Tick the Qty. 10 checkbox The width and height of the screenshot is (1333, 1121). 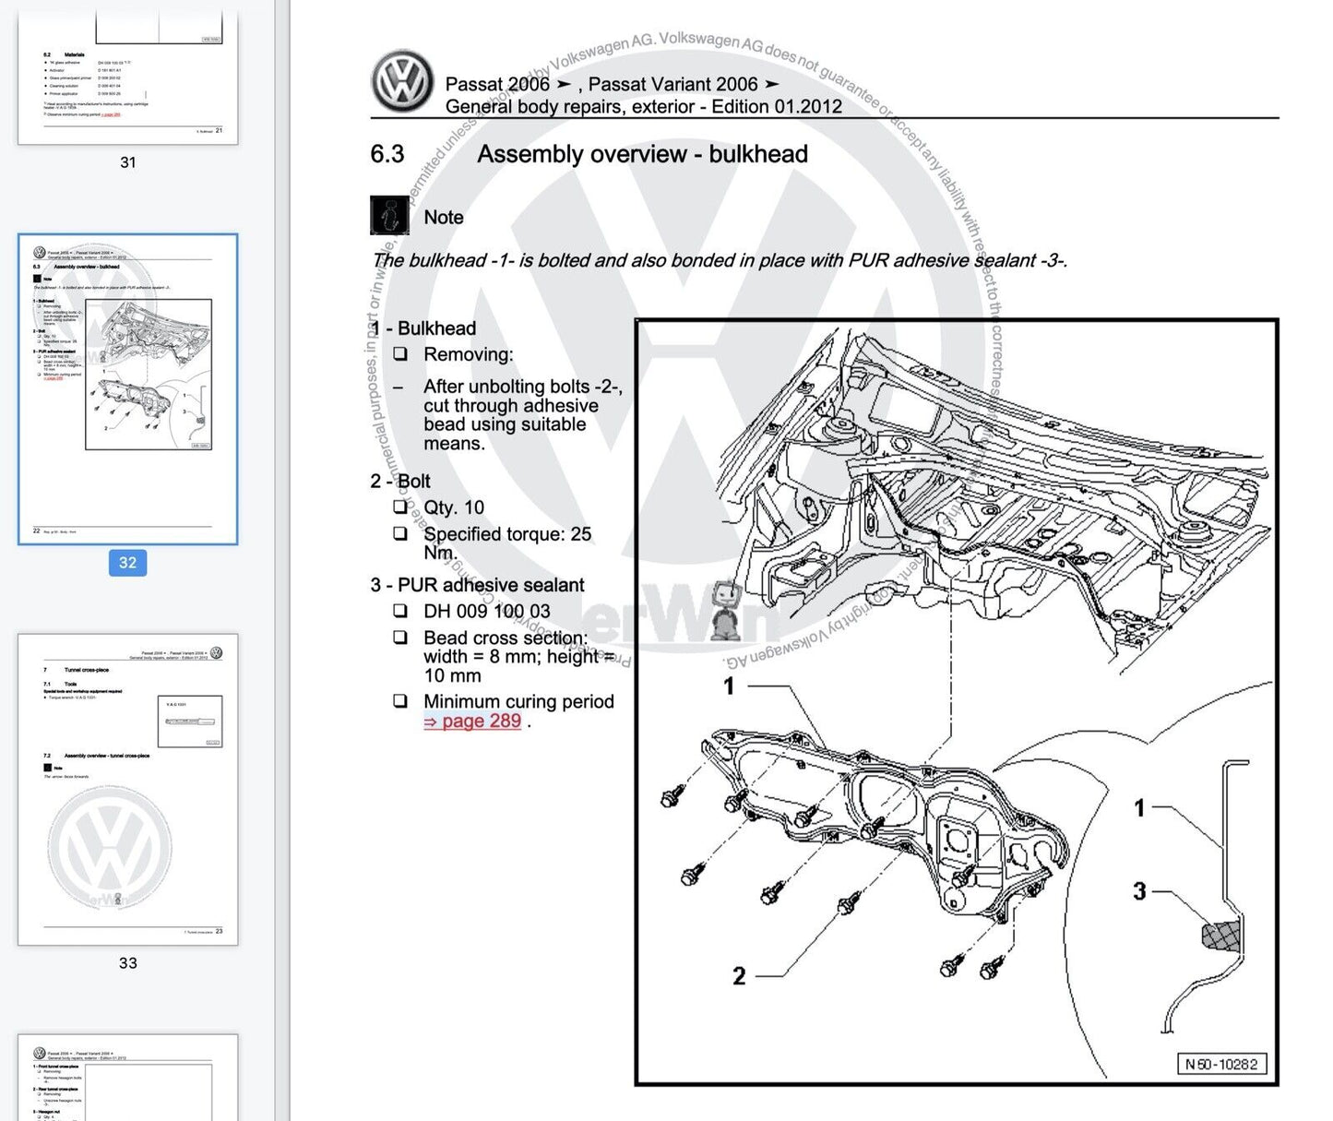point(400,507)
